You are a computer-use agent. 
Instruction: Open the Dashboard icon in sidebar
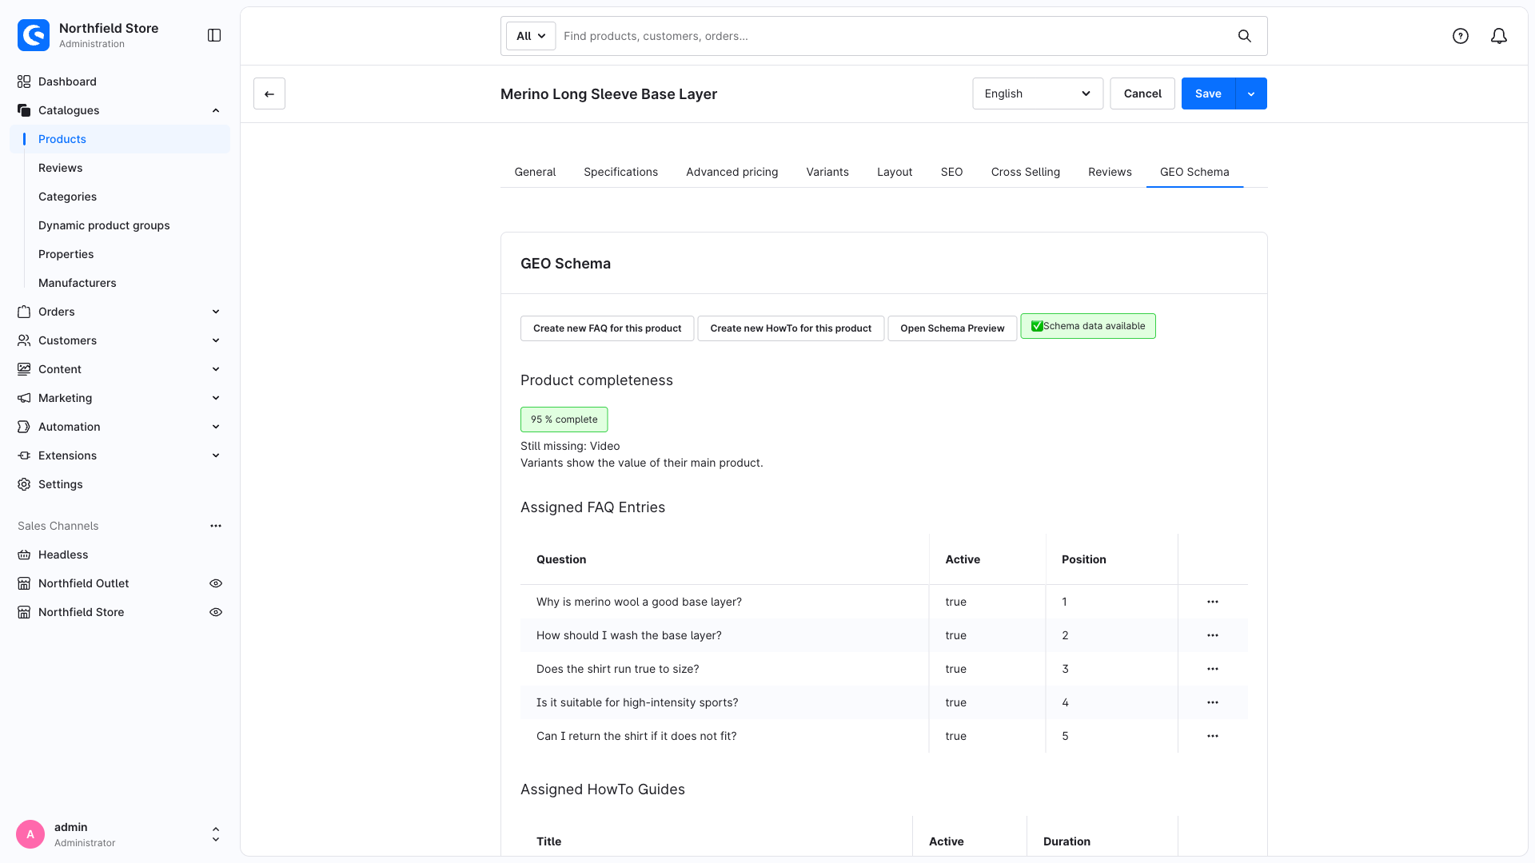click(24, 82)
